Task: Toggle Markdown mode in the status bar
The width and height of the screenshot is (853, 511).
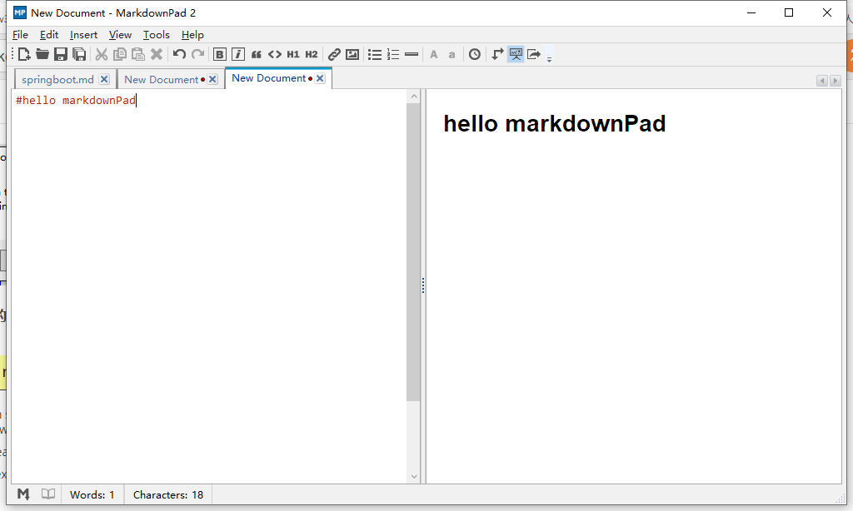Action: click(x=24, y=494)
